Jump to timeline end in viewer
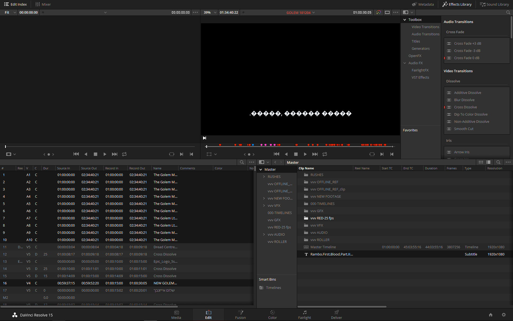This screenshot has height=321, width=513. (x=315, y=154)
